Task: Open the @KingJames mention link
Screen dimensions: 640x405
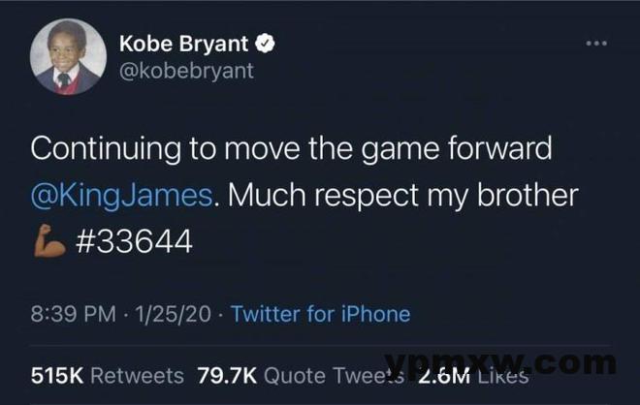Action: click(121, 195)
